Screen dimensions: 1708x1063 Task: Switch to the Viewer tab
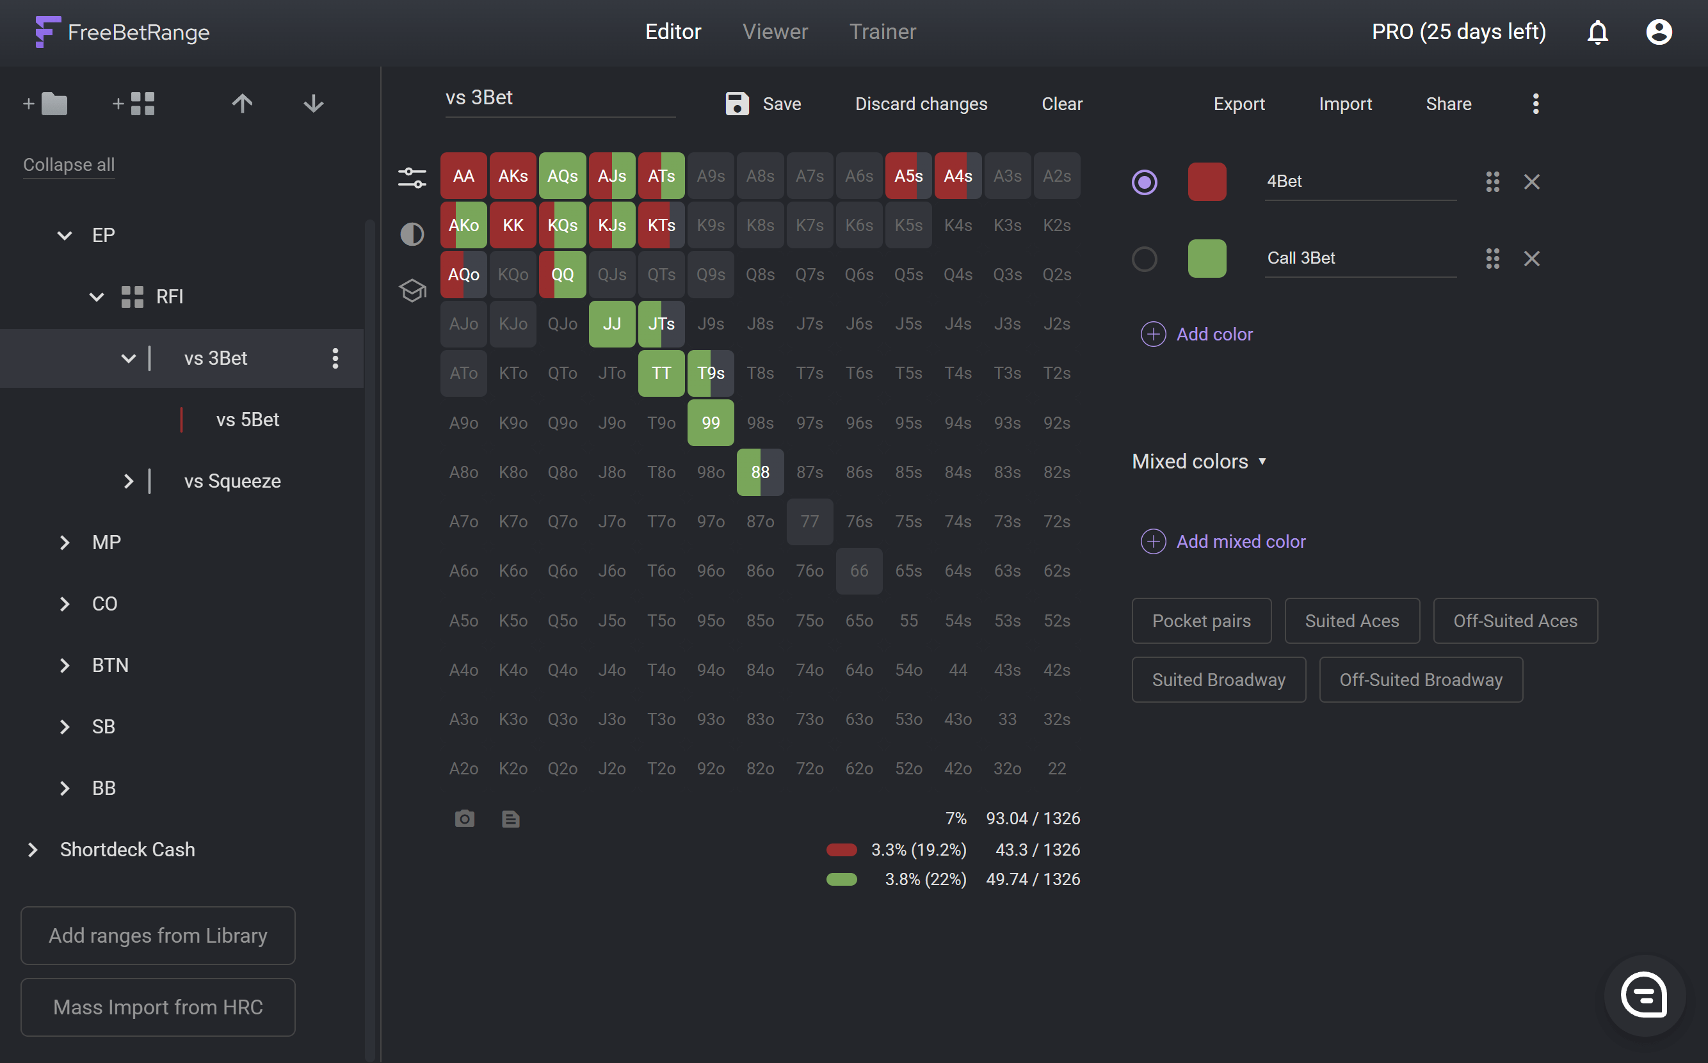coord(775,33)
